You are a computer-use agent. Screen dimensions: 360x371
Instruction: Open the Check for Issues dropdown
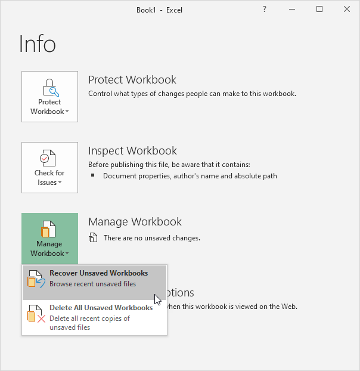pyautogui.click(x=49, y=168)
